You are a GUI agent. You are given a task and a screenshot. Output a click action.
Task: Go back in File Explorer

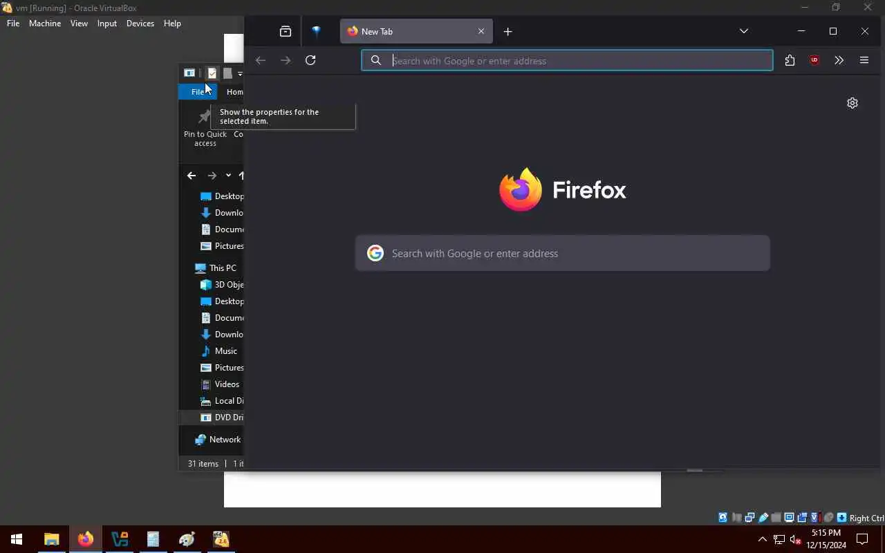(192, 176)
